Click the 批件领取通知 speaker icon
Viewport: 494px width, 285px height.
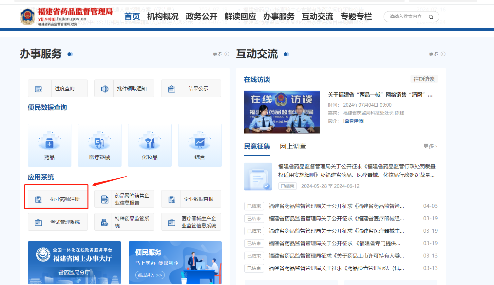[x=105, y=89]
